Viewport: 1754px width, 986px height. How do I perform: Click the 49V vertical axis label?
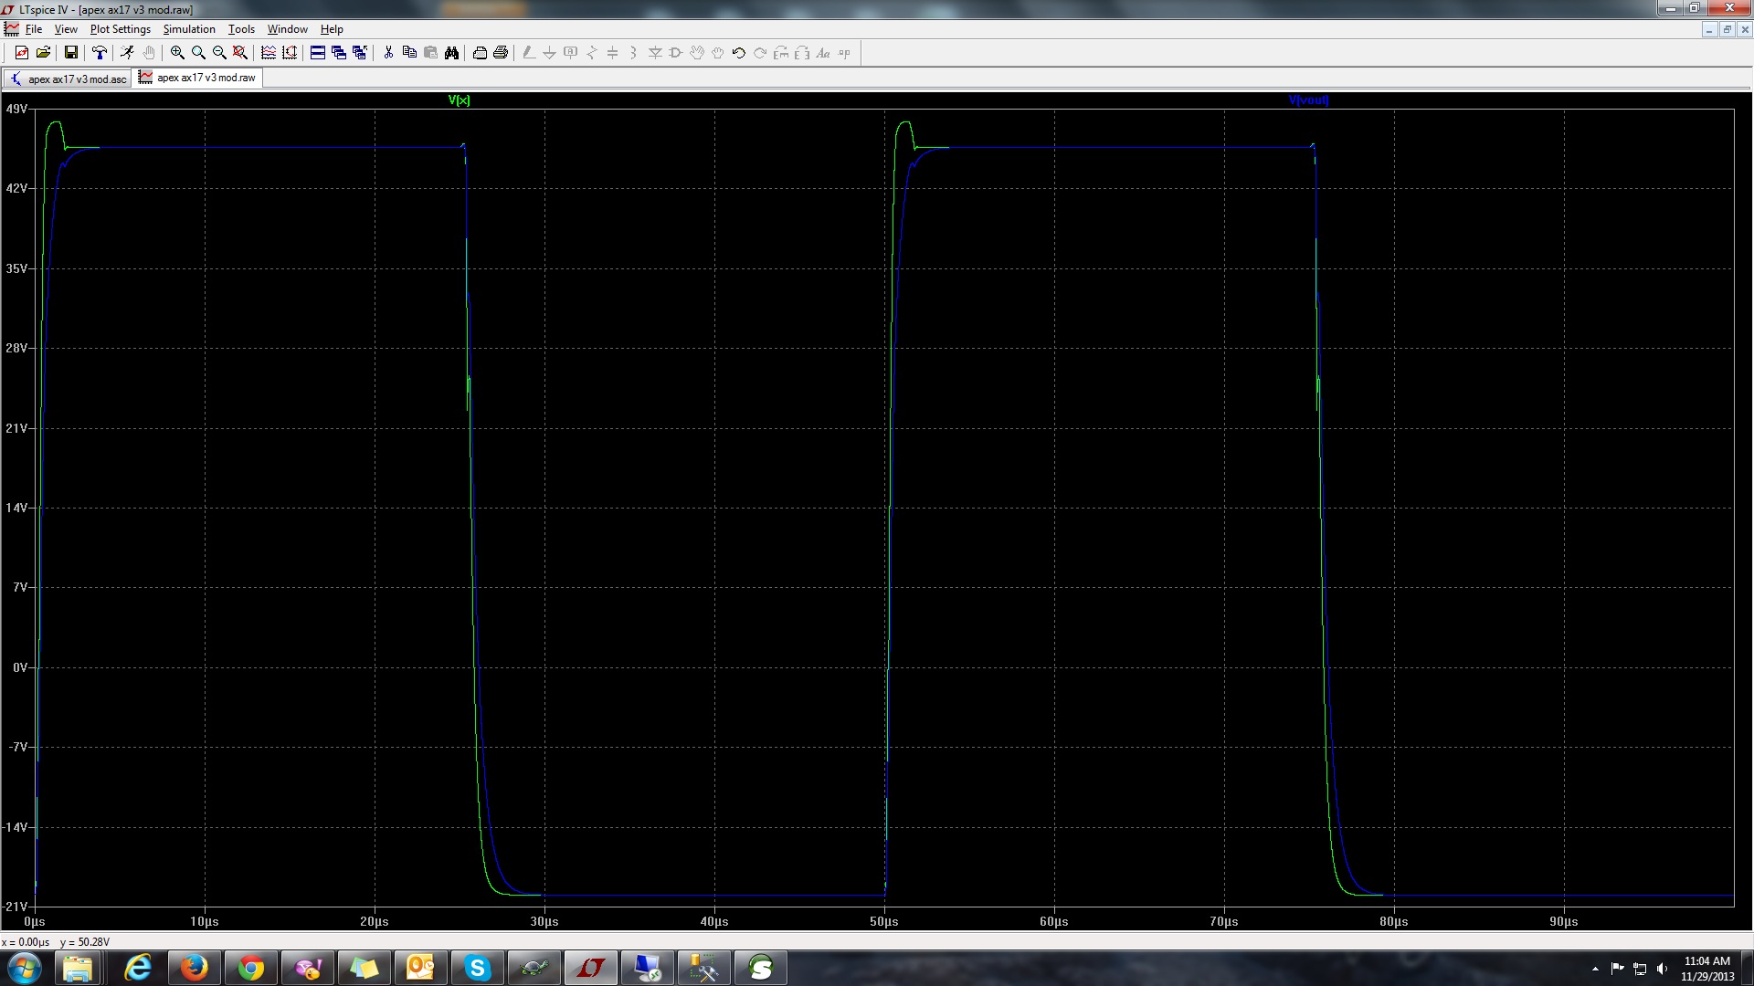[16, 109]
